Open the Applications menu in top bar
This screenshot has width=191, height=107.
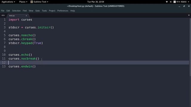click(x=8, y=2)
